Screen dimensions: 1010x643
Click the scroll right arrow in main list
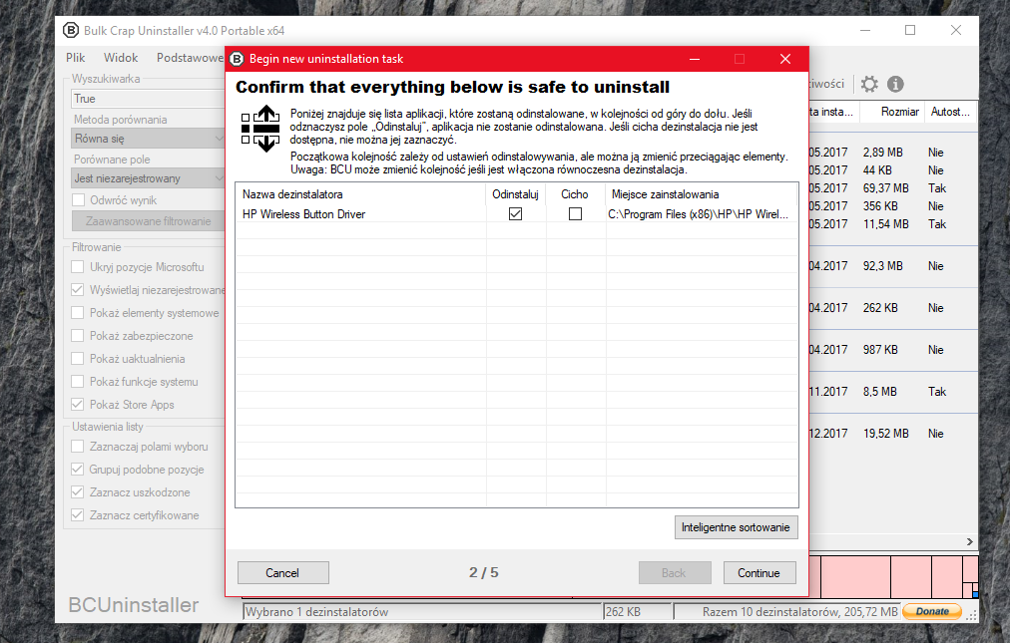(x=969, y=542)
